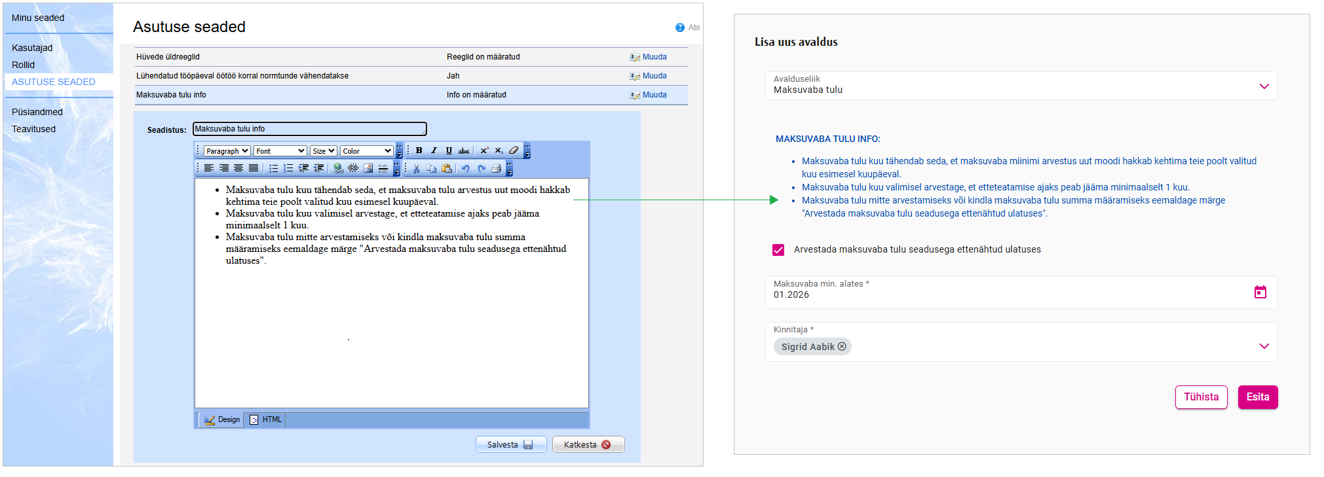Apply italic formatting in the editor
Image resolution: width=1324 pixels, height=477 pixels.
pyautogui.click(x=434, y=150)
